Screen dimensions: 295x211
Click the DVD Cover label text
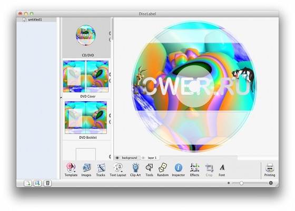pyautogui.click(x=88, y=97)
